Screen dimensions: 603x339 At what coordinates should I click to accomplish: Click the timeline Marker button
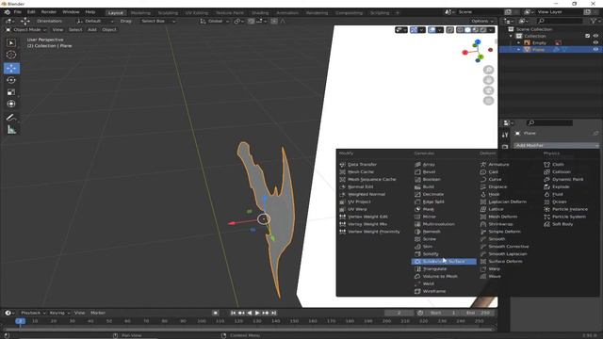[x=98, y=313]
